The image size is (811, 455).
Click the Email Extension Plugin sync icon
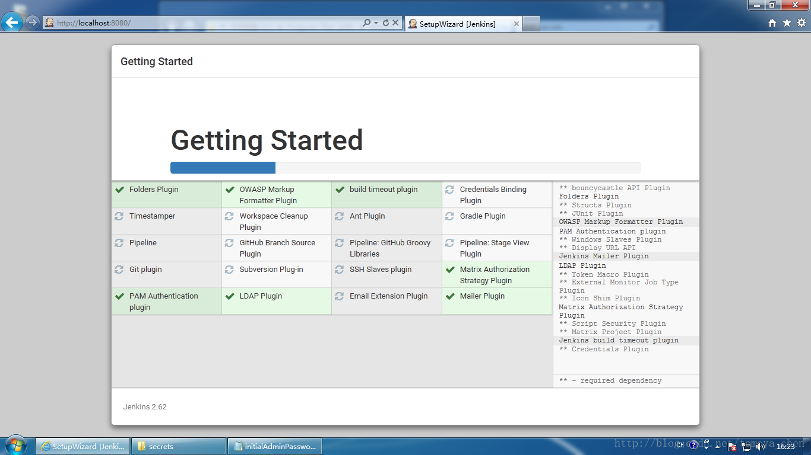point(340,296)
